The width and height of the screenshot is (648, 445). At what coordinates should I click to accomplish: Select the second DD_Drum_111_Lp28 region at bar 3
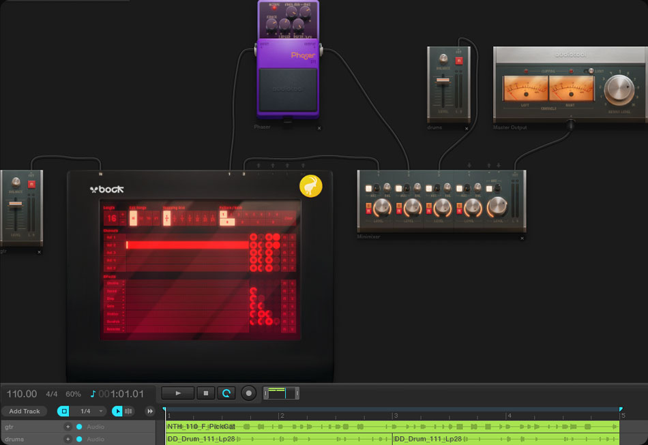[506, 439]
